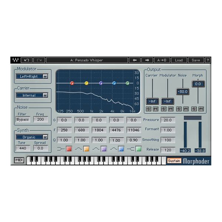Click the Waves logo icon
The height and width of the screenshot is (222, 222).
pos(16,60)
